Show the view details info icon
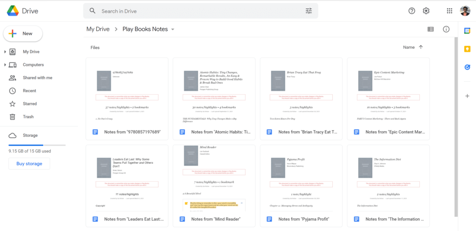476x231 pixels. (446, 29)
